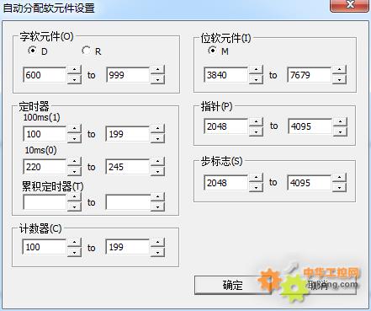Increase the pointer P end value
The image size is (371, 311).
[x=340, y=121]
